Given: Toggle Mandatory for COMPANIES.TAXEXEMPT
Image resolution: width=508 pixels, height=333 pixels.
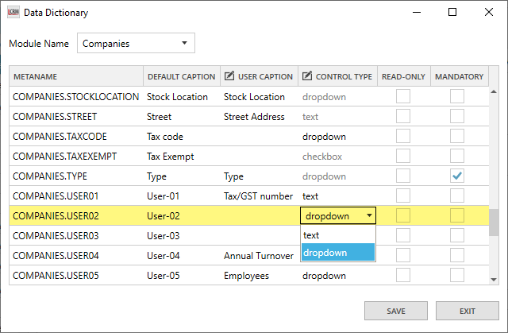Looking at the screenshot, I should [x=457, y=156].
